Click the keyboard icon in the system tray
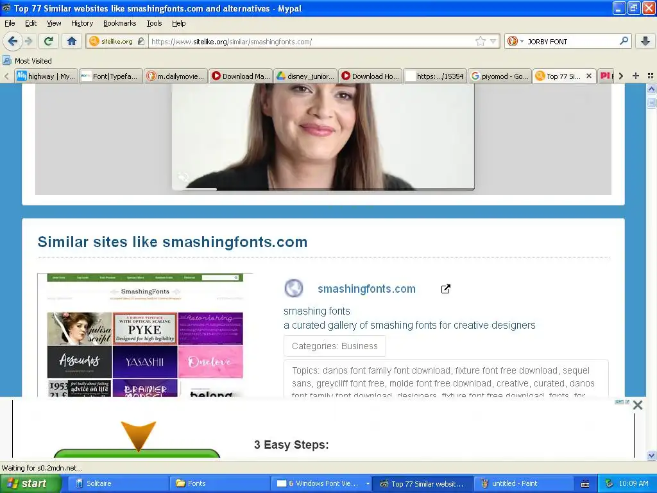Screen dimensions: 657x493 (x=585, y=484)
